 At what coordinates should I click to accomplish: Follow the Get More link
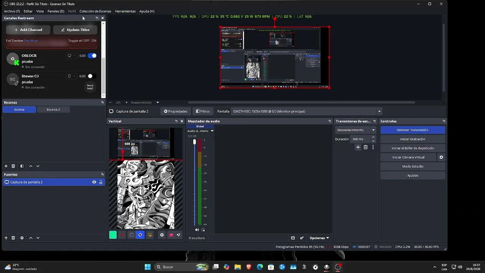tap(31, 41)
